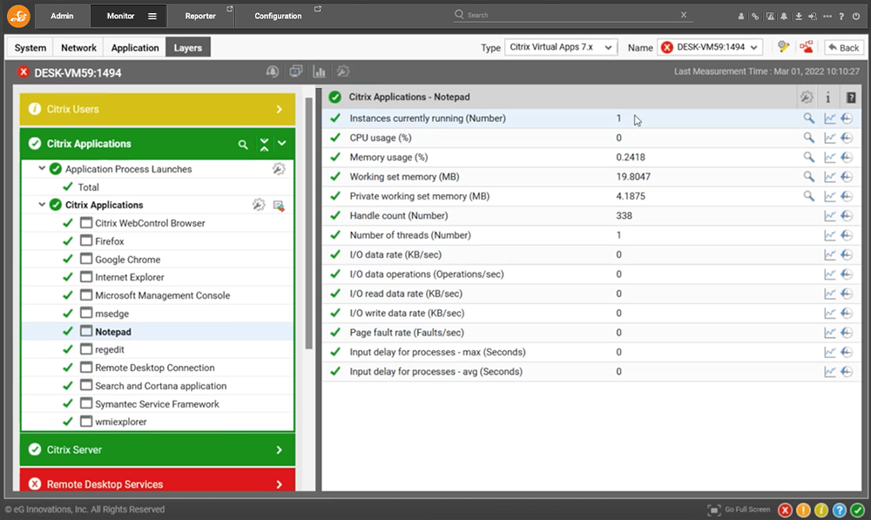Open the red topology cloud icon
Image resolution: width=871 pixels, height=520 pixels.
807,47
